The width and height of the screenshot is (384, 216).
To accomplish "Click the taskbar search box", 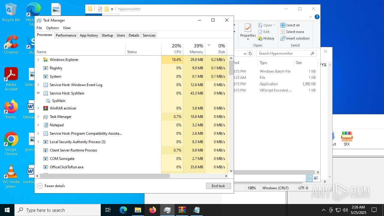I will pos(58,210).
